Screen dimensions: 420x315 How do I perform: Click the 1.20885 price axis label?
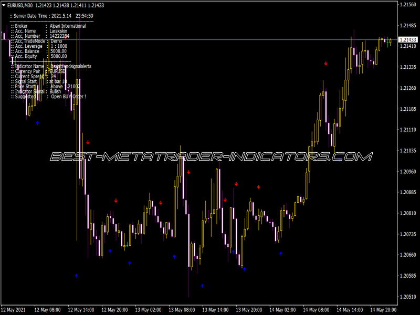click(408, 192)
